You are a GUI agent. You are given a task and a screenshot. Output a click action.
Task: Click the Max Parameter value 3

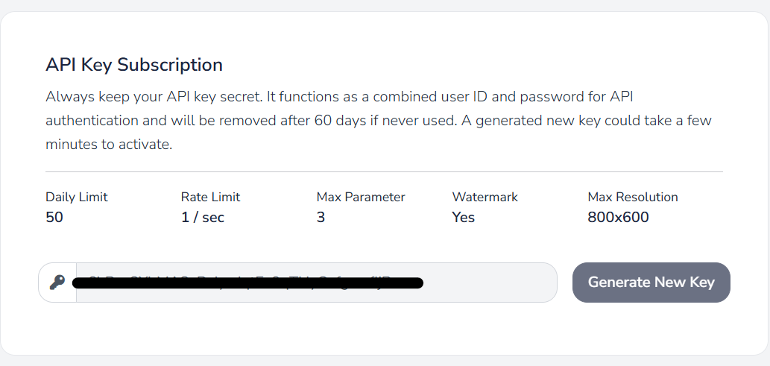(x=321, y=217)
